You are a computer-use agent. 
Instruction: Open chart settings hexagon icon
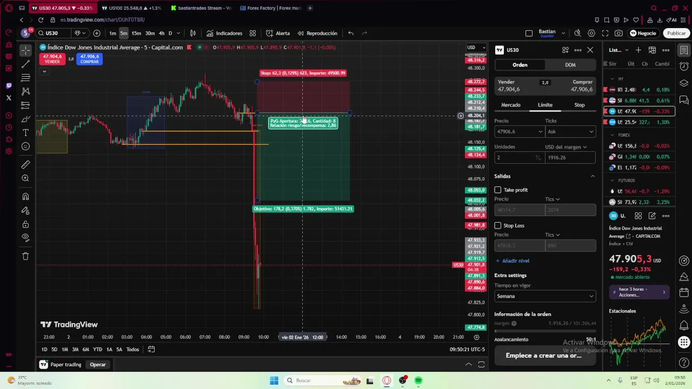[591, 33]
